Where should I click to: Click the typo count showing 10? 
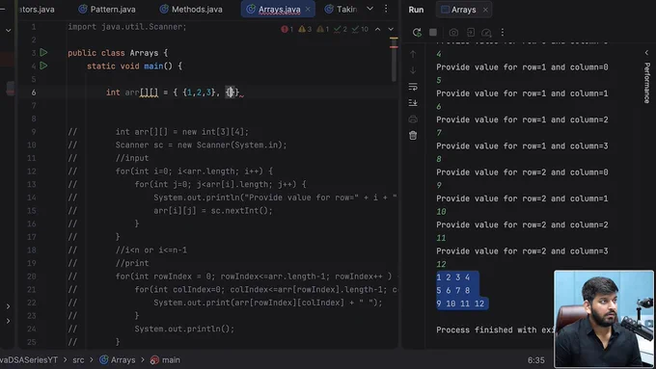pos(360,29)
